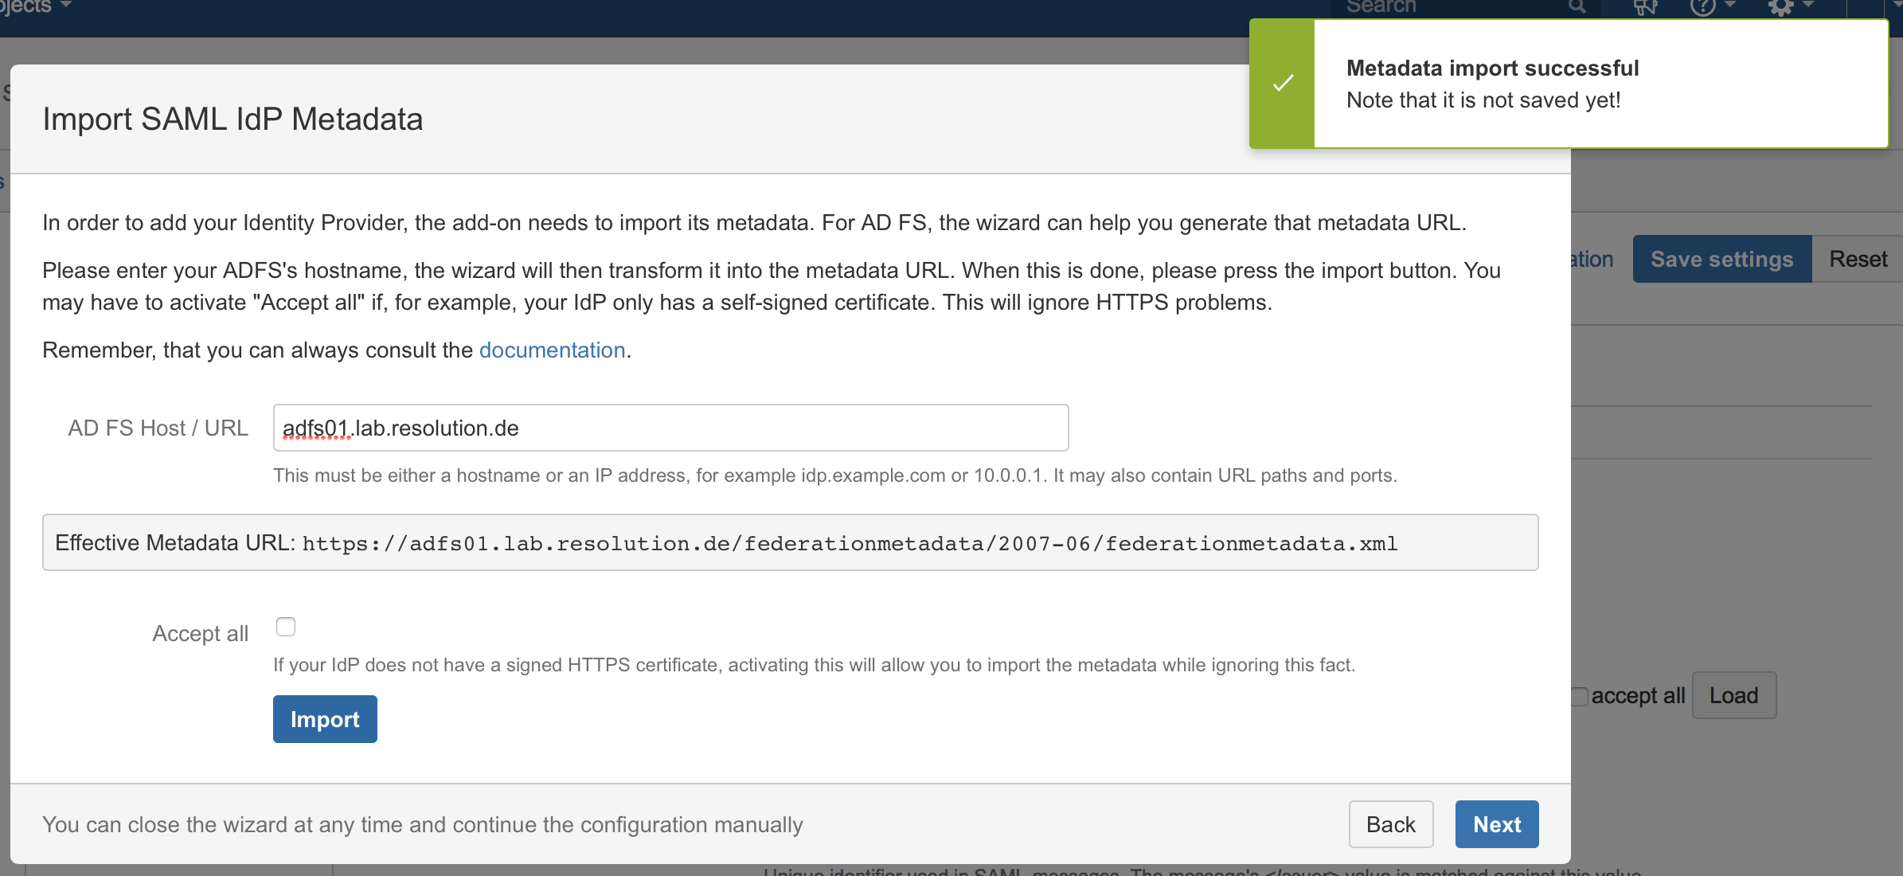This screenshot has width=1903, height=876.
Task: Click the Import button
Action: [325, 719]
